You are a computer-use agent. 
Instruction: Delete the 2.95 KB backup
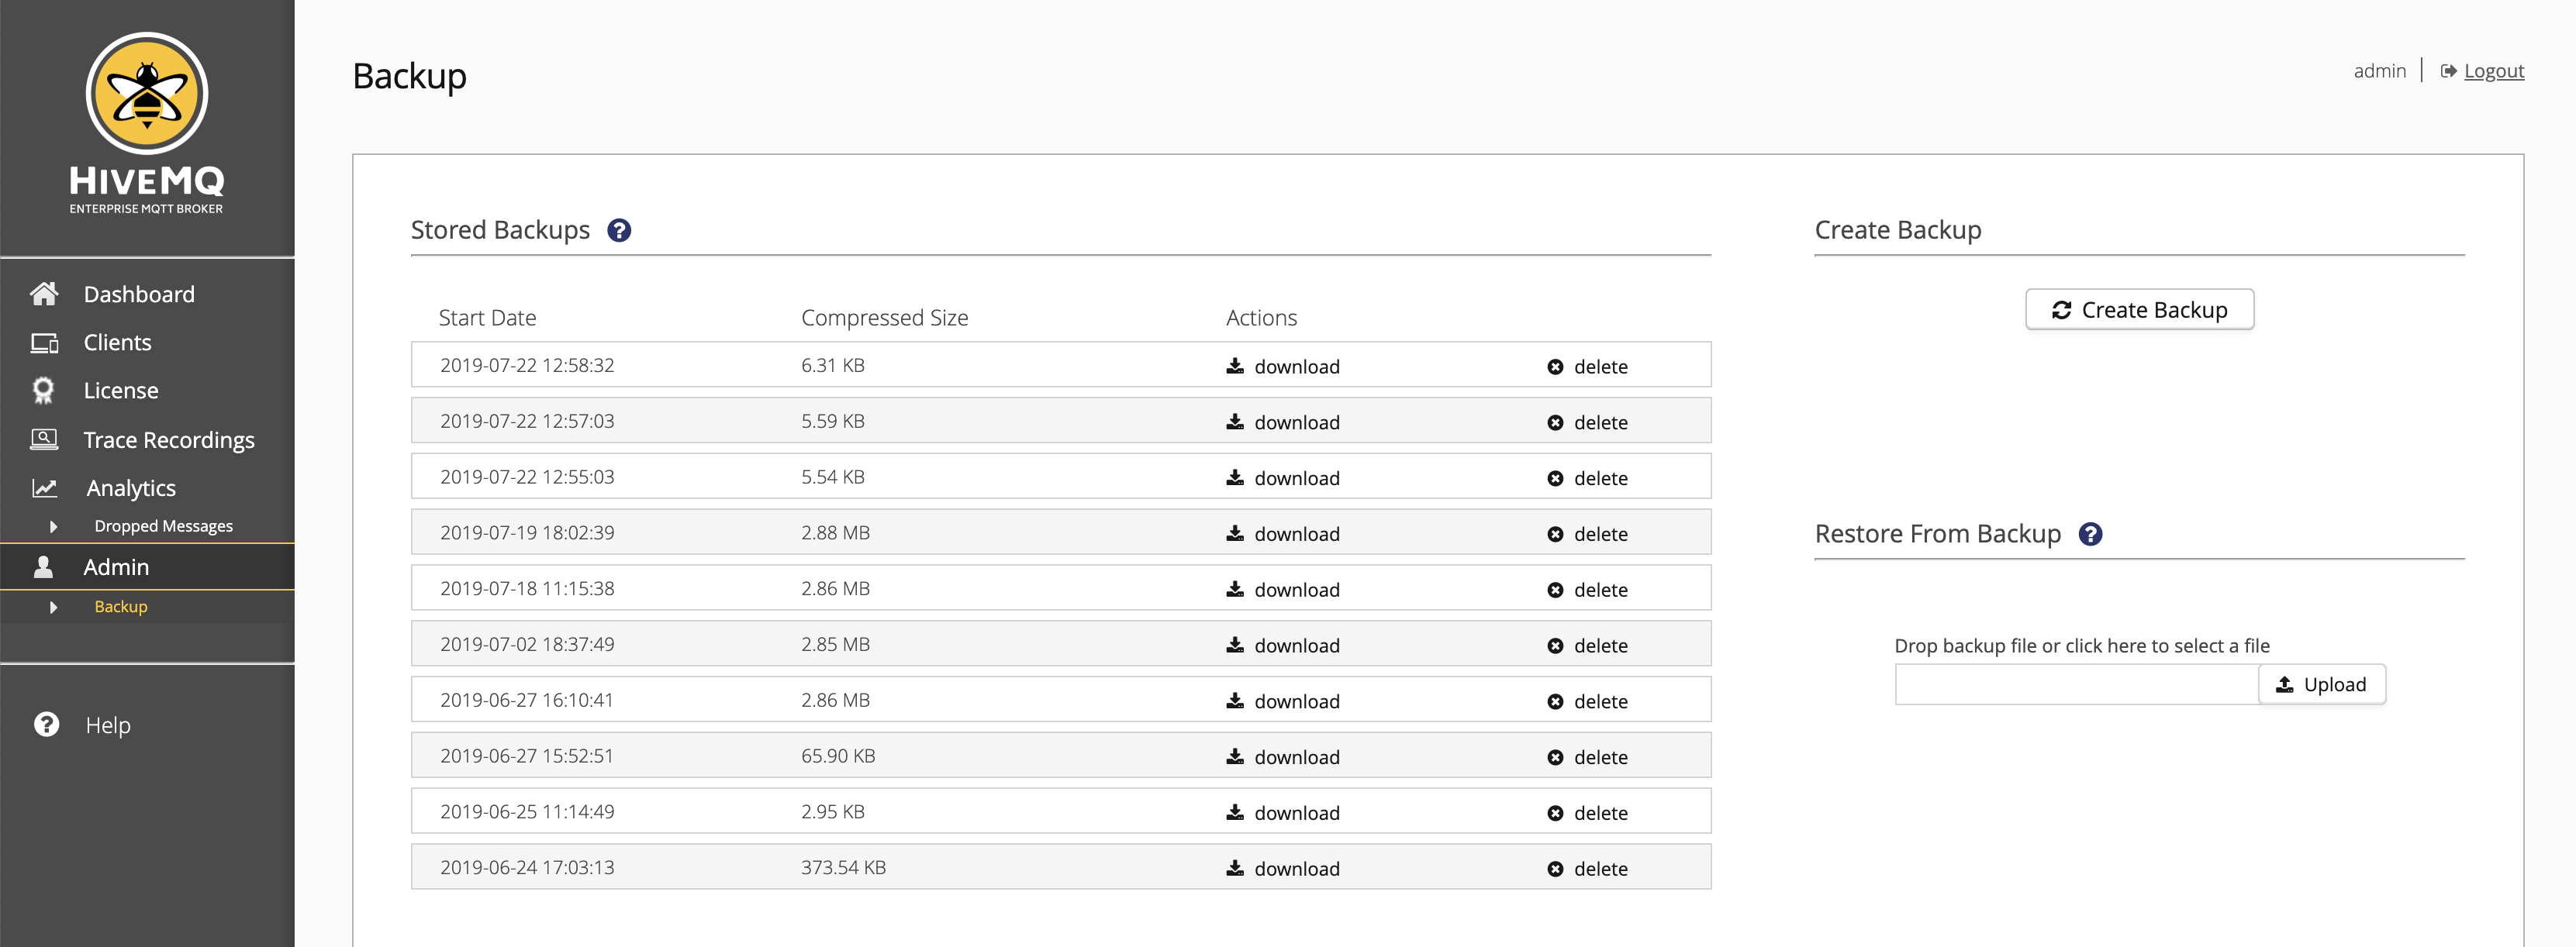pyautogui.click(x=1587, y=814)
